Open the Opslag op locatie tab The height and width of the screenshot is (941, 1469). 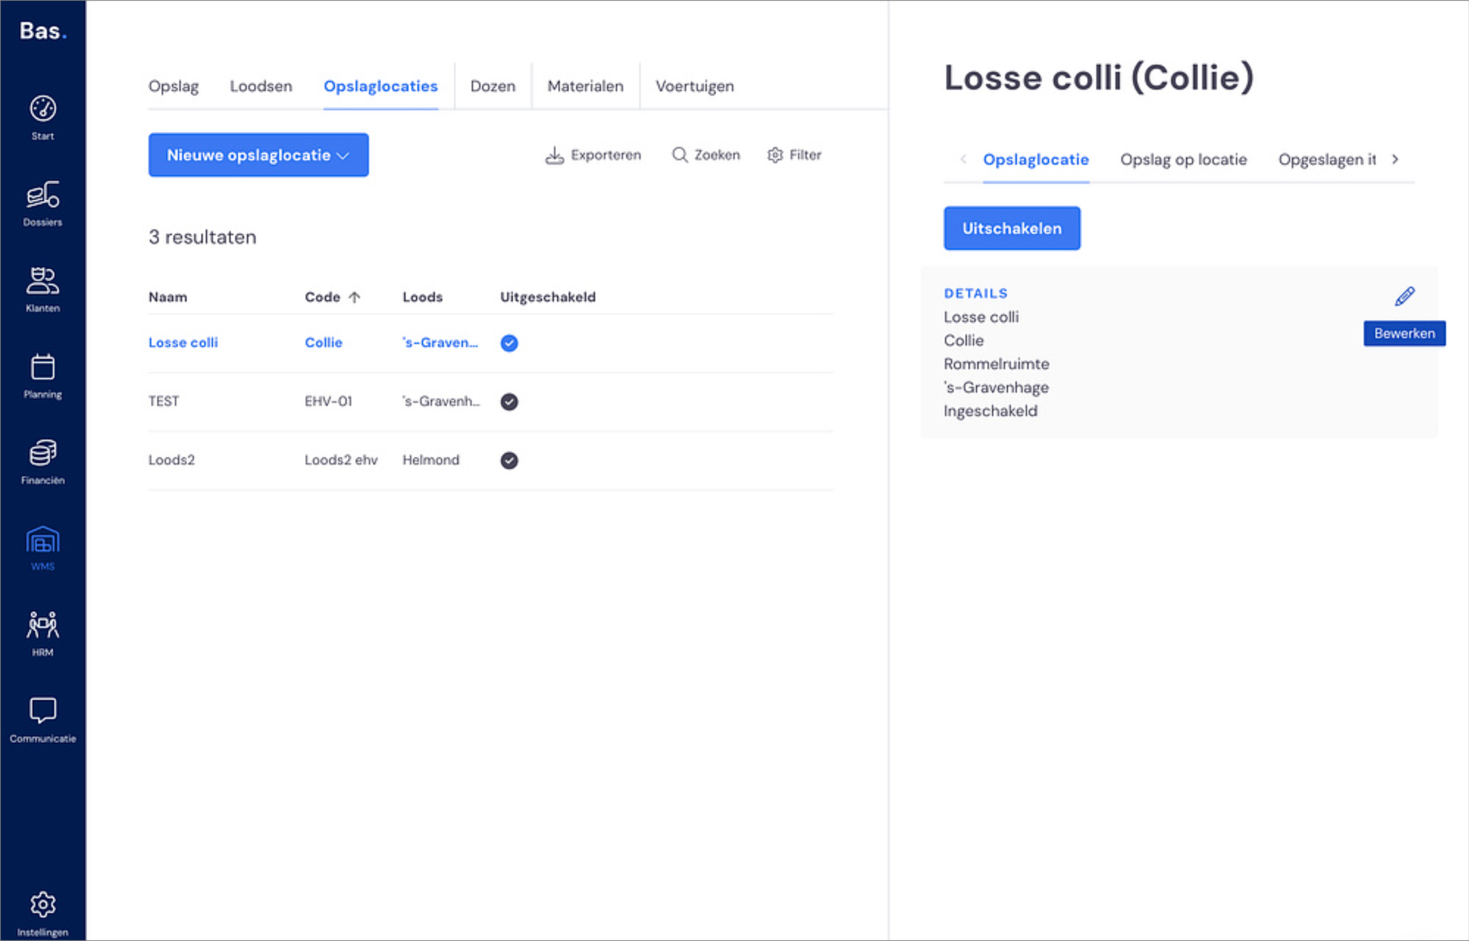tap(1183, 159)
